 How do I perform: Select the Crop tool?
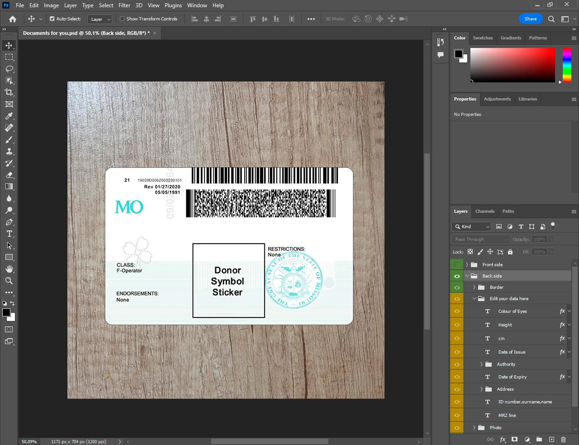point(9,92)
